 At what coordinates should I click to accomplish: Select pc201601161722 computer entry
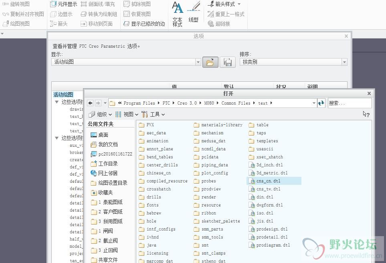pyautogui.click(x=111, y=154)
